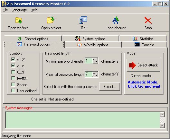Click the Console terminal icon
Image resolution: width=170 pixels, height=139 pixels.
coord(137,44)
